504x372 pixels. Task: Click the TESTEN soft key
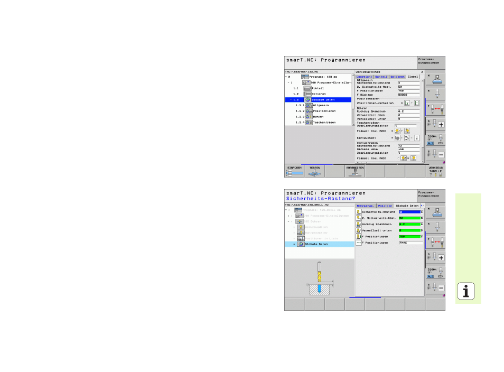coord(315,171)
